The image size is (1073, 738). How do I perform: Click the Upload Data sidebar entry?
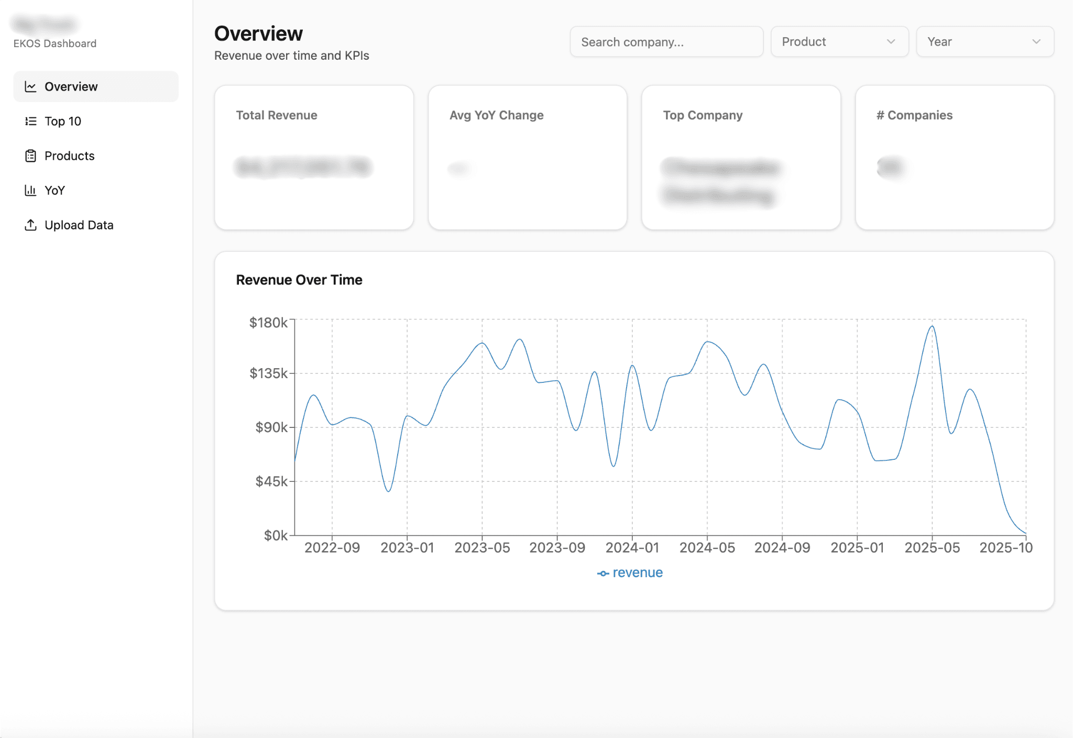[x=79, y=225]
